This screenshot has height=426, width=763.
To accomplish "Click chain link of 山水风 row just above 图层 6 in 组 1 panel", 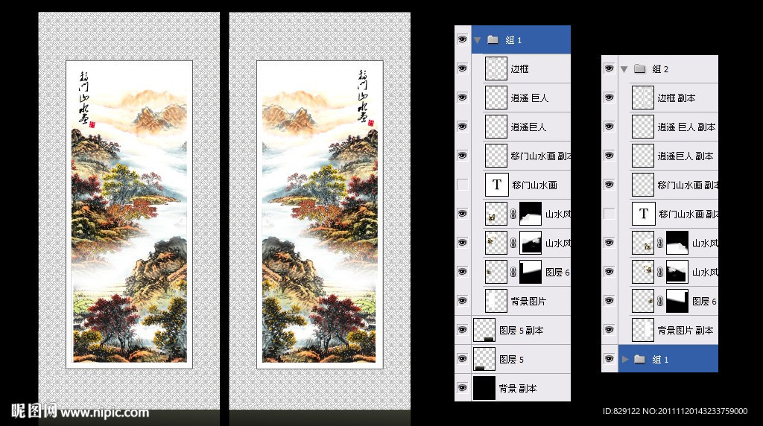I will click(x=513, y=243).
